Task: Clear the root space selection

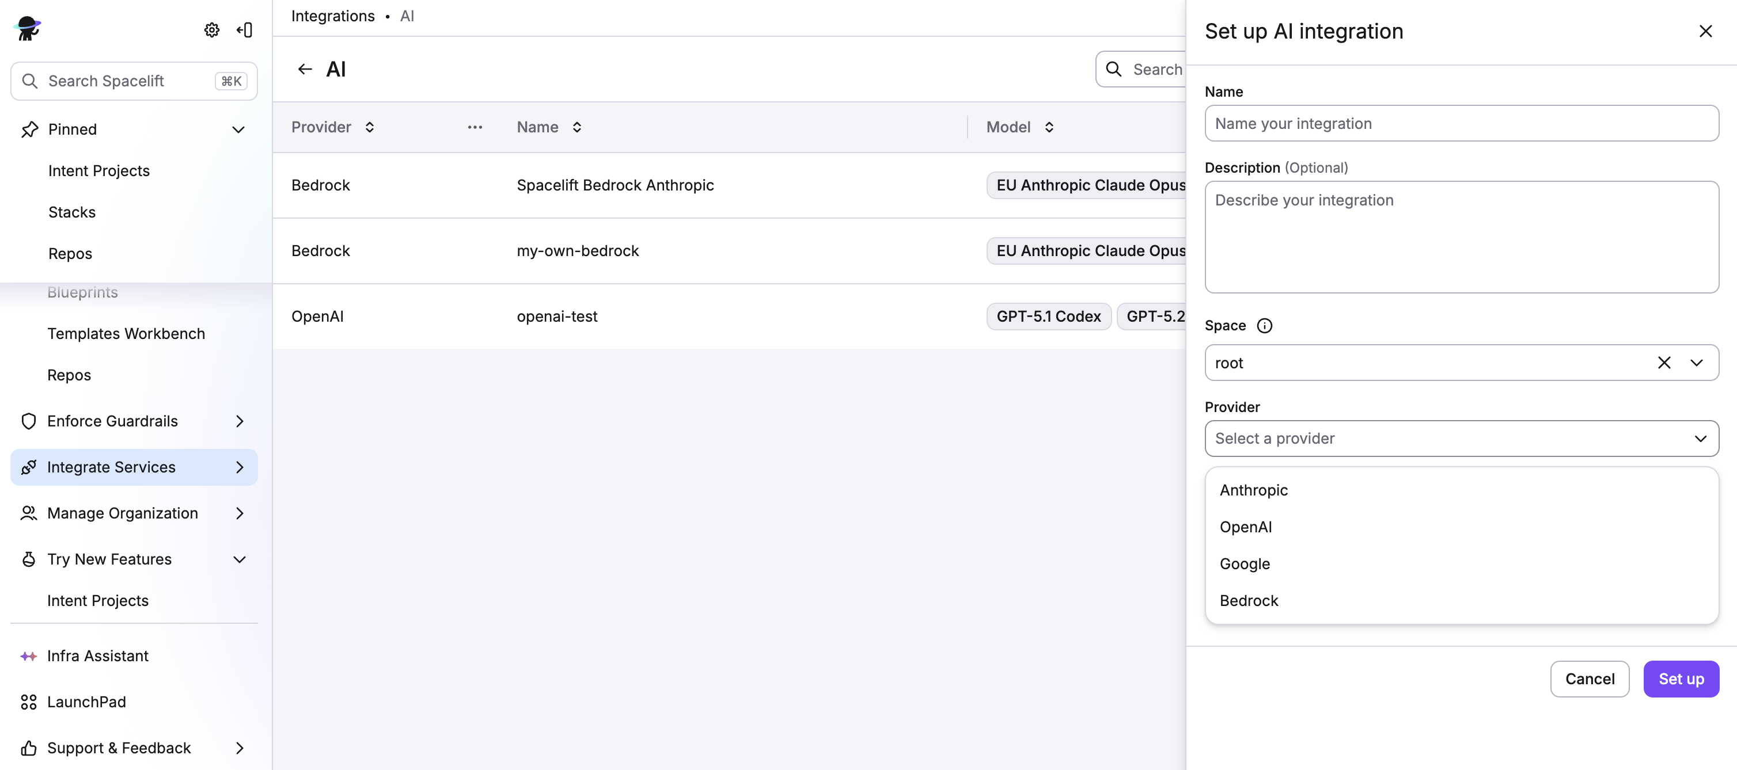Action: pos(1664,363)
